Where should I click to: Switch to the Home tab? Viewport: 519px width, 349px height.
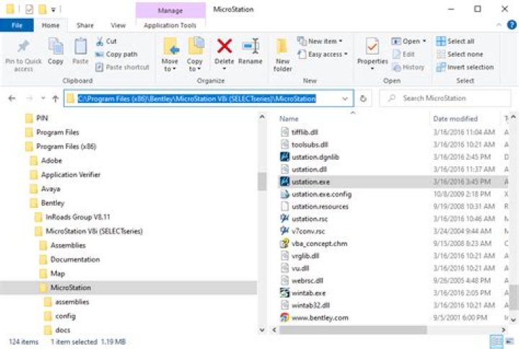point(50,25)
